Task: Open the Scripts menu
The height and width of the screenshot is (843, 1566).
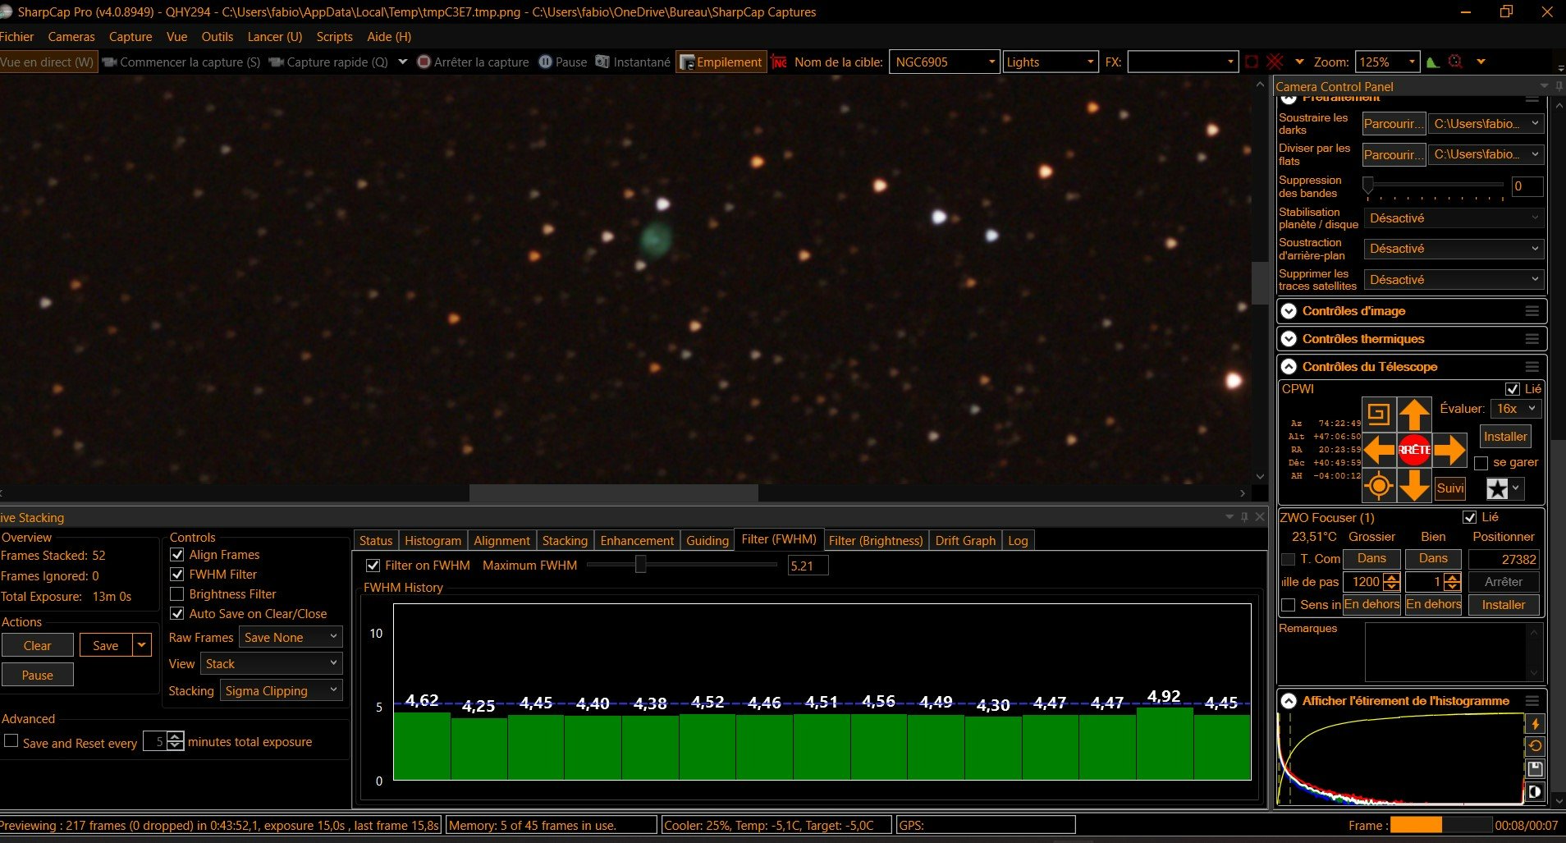Action: point(334,37)
